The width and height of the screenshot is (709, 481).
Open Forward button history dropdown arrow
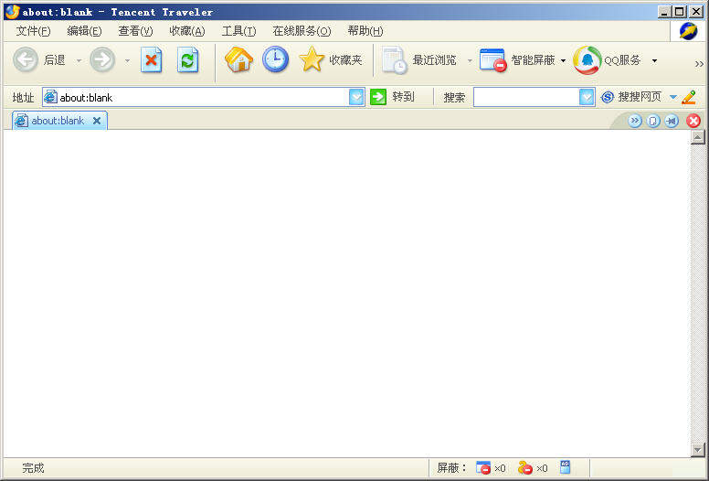[x=128, y=60]
